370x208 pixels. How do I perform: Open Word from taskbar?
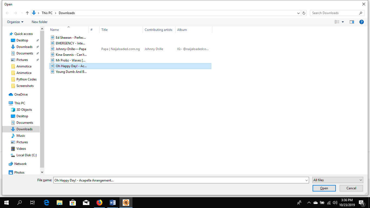click(113, 203)
